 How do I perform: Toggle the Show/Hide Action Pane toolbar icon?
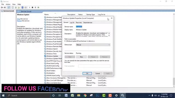(25, 7)
